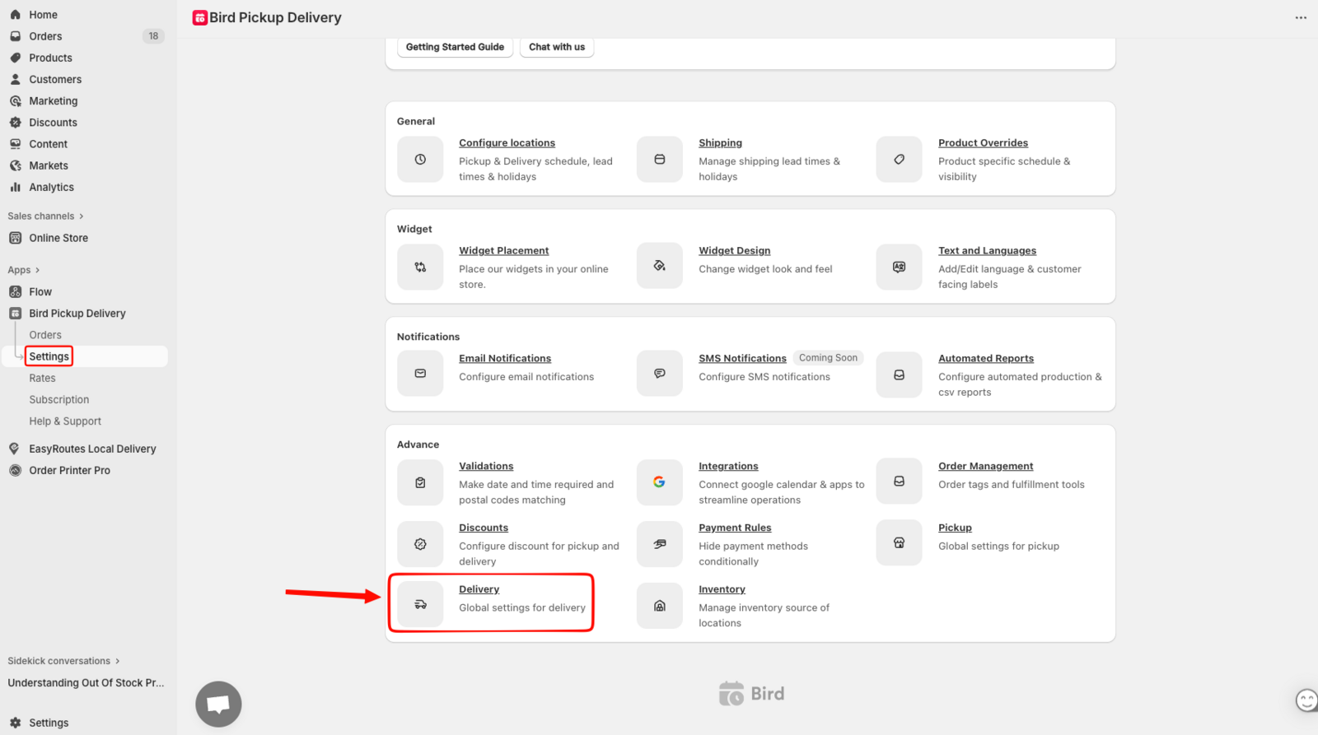
Task: Select Help & Support in sidebar
Action: [x=65, y=421]
